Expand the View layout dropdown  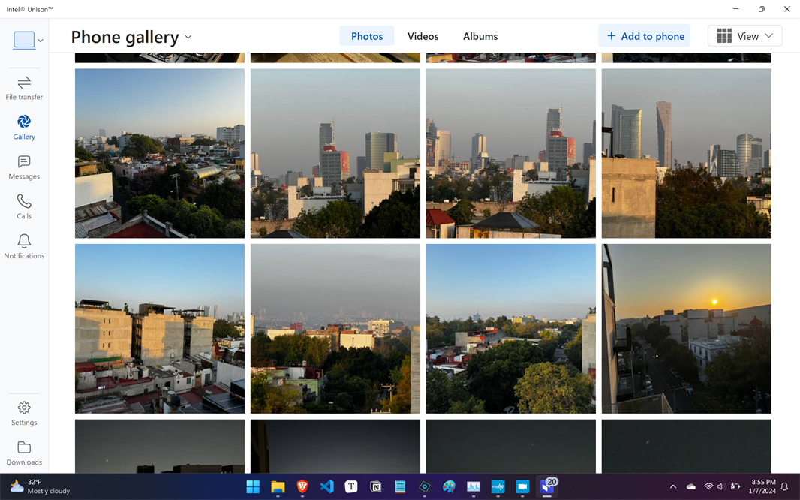point(744,36)
